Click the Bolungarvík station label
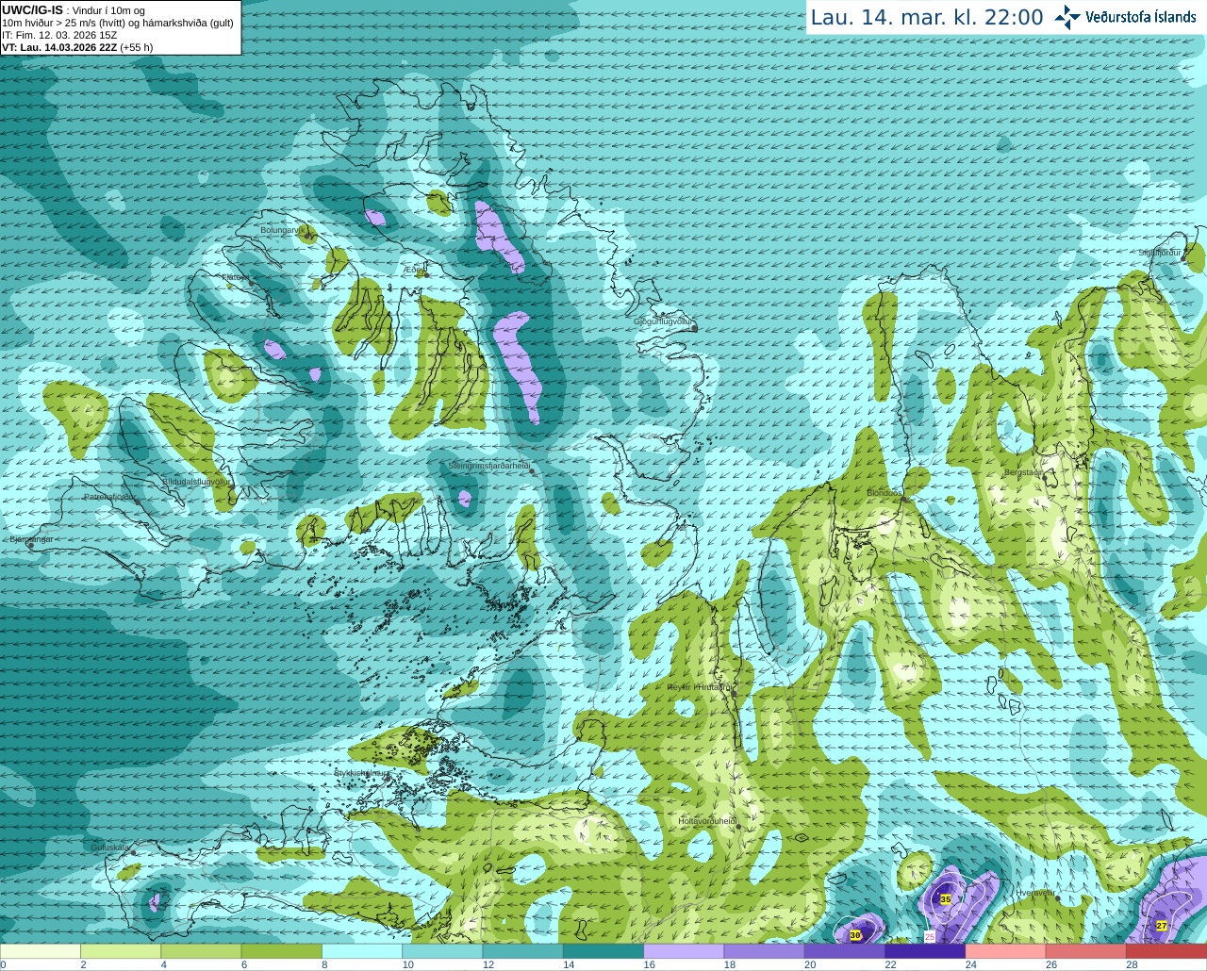The height and width of the screenshot is (971, 1207). coord(281,230)
